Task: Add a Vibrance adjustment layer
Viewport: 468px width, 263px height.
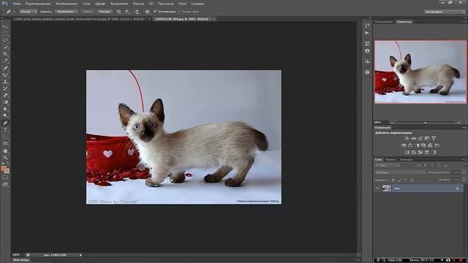Action: (434, 138)
